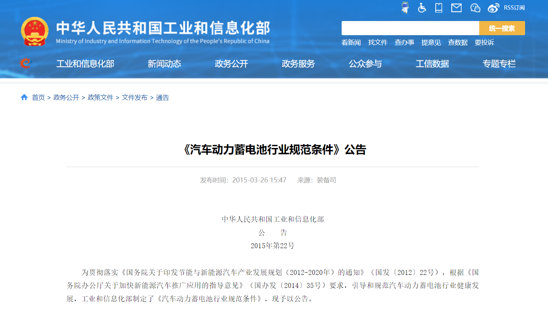Open 工信数据 navigation menu
The image size is (548, 312).
tap(432, 64)
